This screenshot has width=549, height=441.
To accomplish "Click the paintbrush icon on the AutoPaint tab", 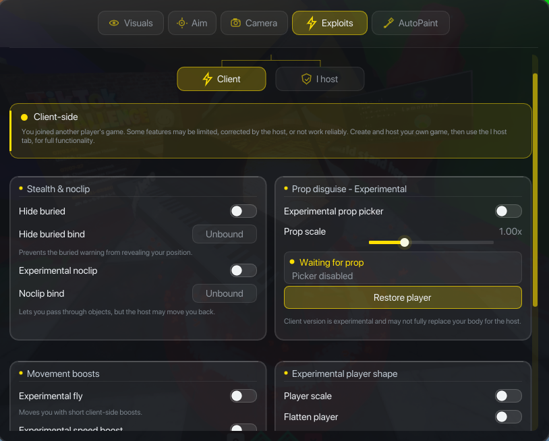I will pos(388,23).
